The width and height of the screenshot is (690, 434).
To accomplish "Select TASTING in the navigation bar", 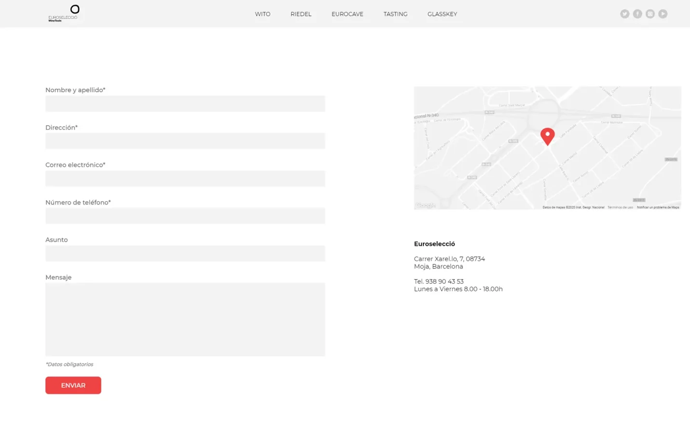I will point(395,14).
